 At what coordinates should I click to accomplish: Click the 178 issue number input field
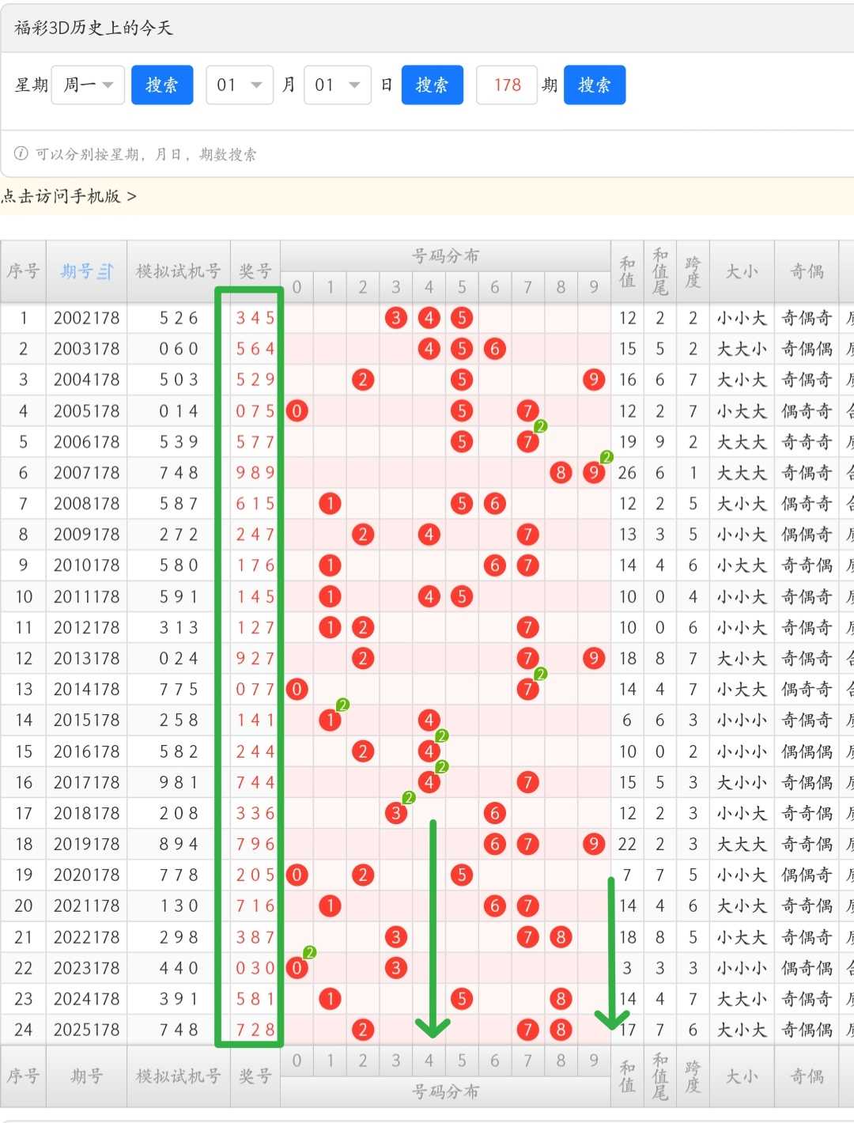click(x=507, y=85)
